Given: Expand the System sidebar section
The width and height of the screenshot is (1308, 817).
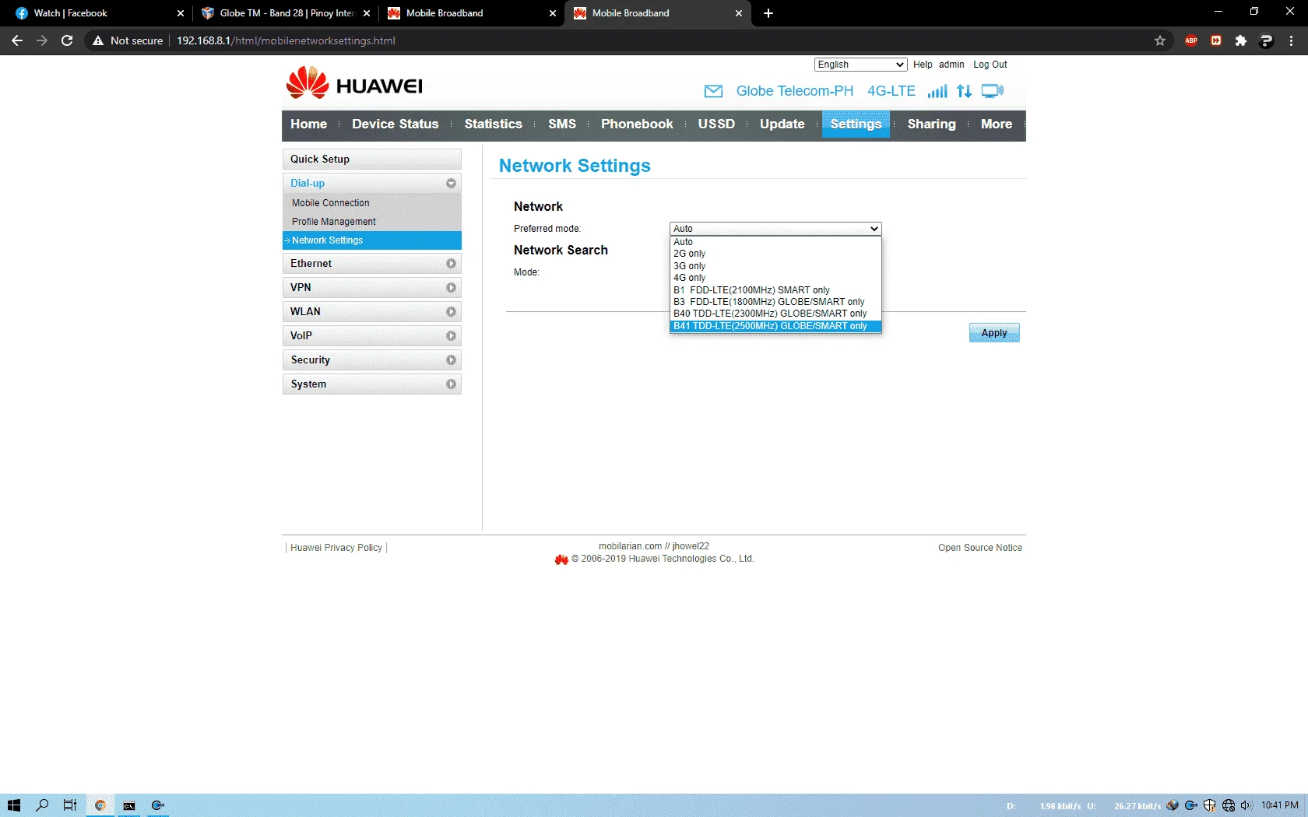Looking at the screenshot, I should point(372,384).
